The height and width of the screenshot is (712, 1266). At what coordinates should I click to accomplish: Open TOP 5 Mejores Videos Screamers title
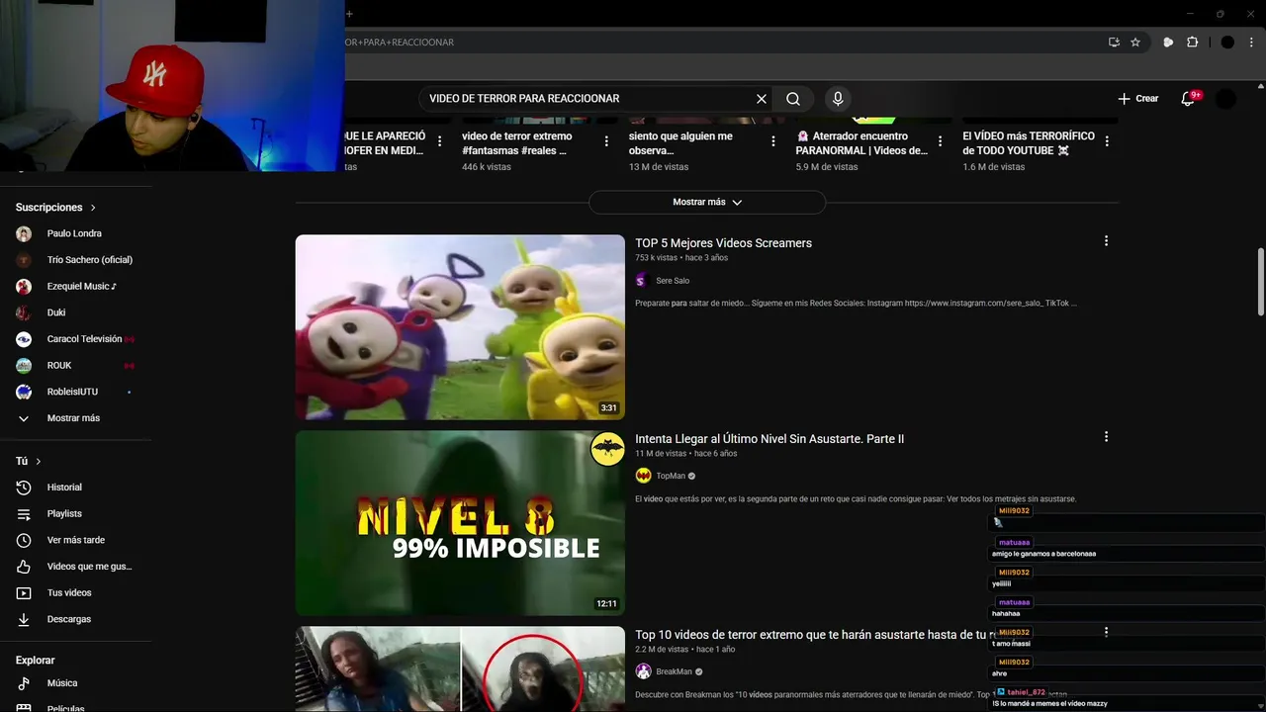pyautogui.click(x=723, y=243)
